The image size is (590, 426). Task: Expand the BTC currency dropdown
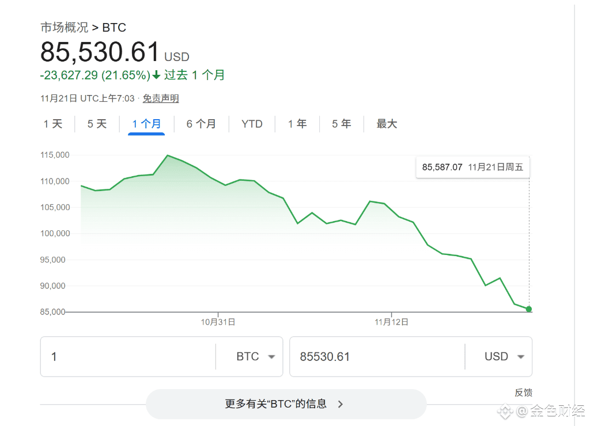255,357
